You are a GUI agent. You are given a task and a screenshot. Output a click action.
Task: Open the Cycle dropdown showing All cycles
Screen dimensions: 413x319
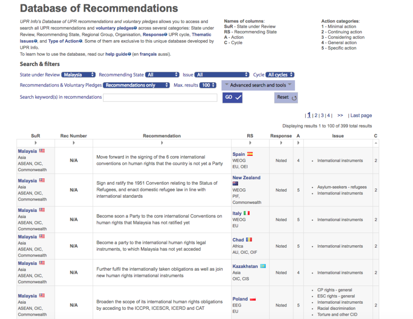280,75
